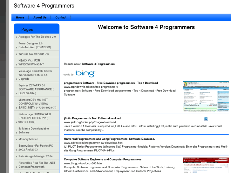Open Kai's Assign Manager 2004 page
Image resolution: width=231 pixels, height=173 pixels.
[36, 156]
